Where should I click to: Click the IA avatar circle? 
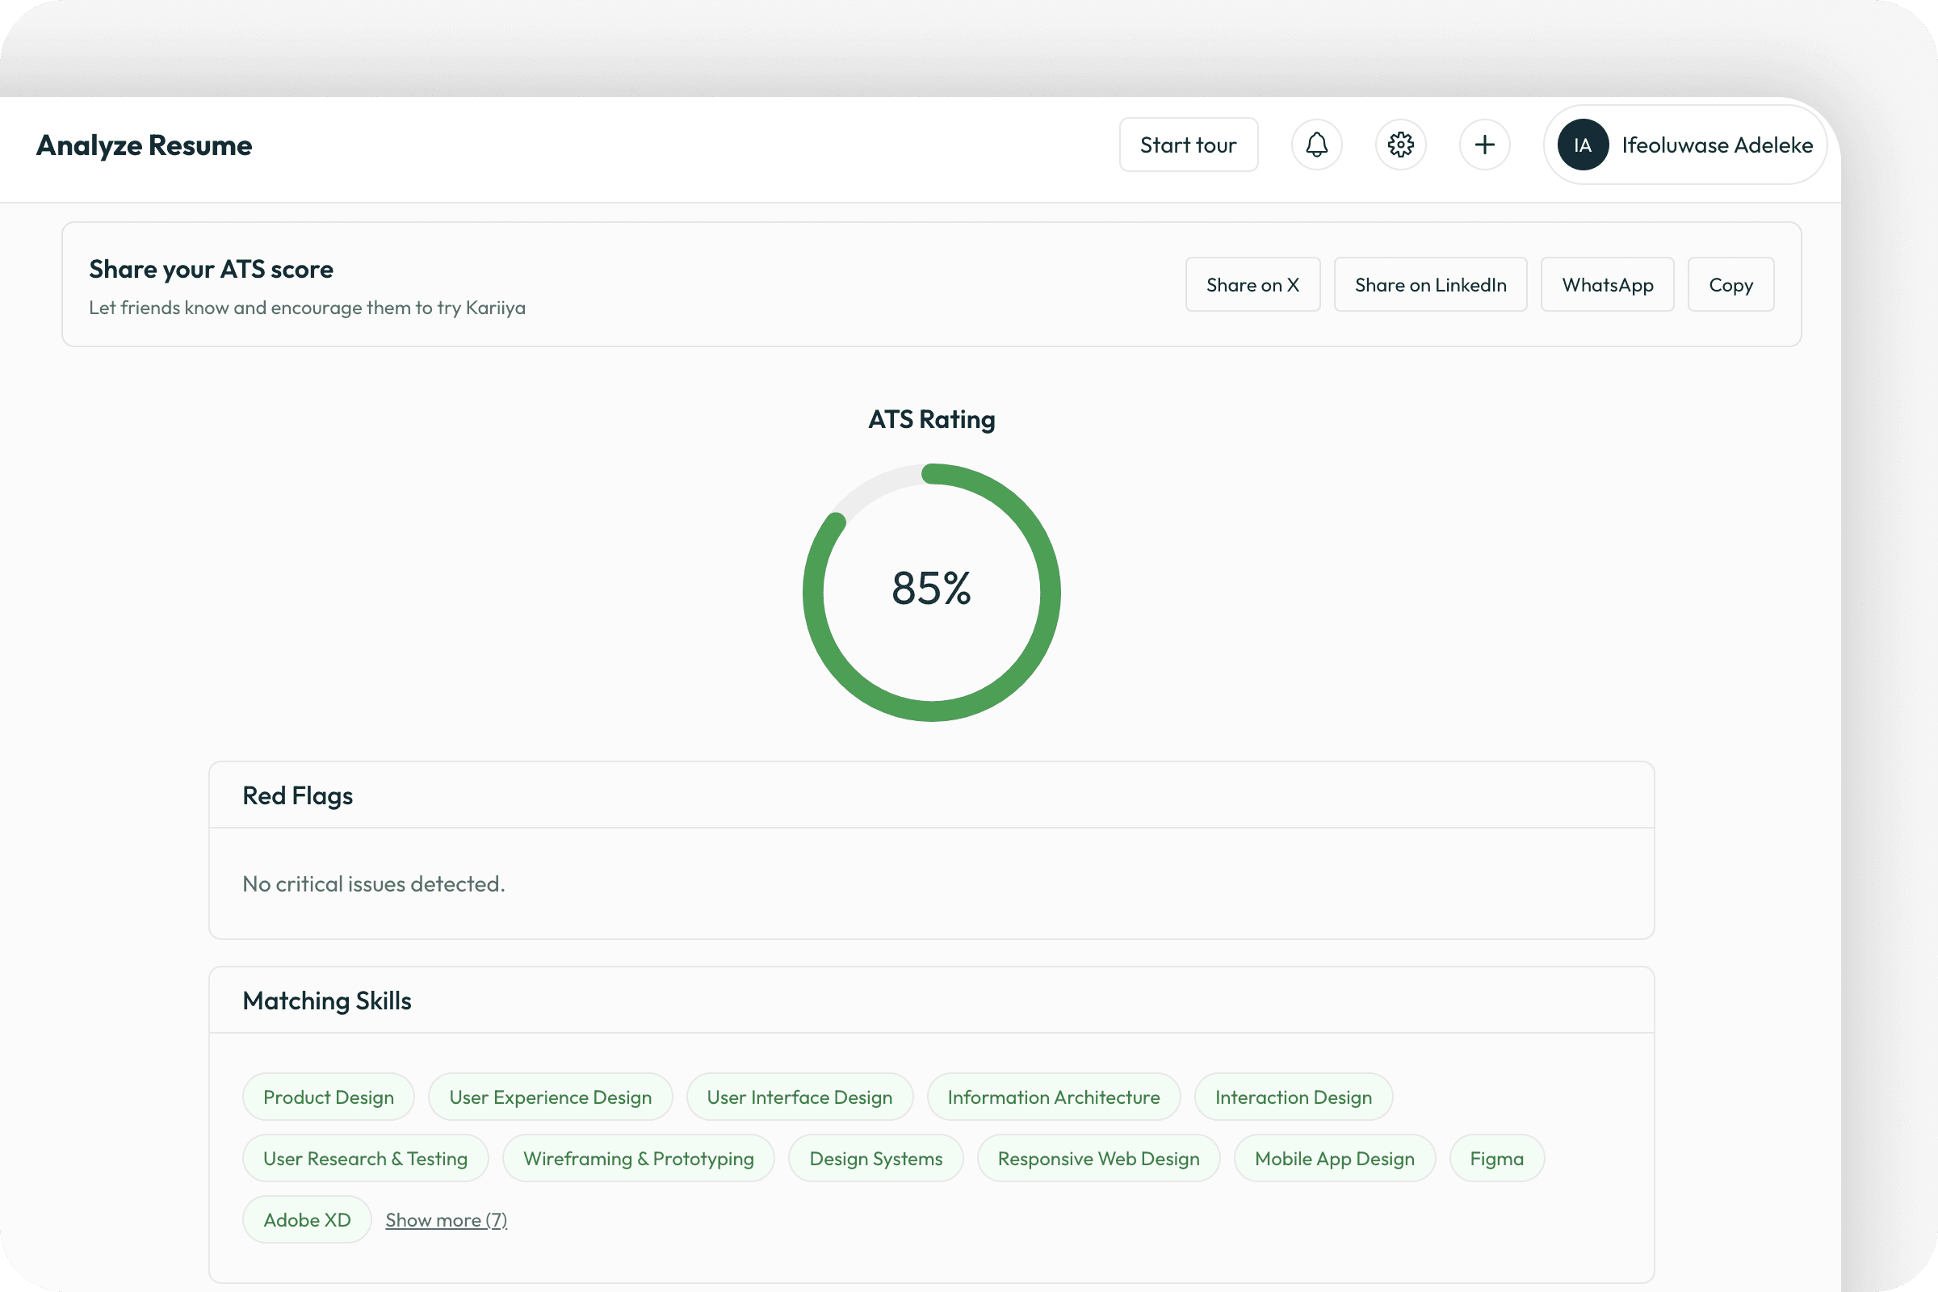1583,145
